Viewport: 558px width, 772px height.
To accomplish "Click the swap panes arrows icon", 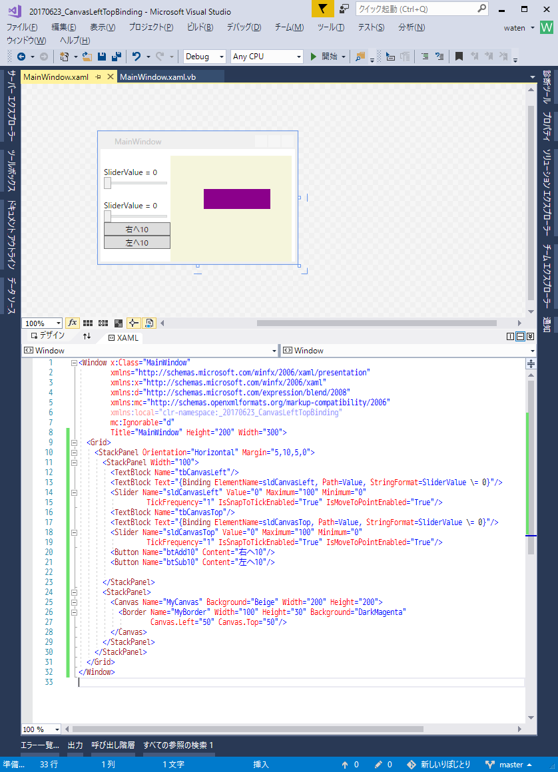I will tap(87, 336).
